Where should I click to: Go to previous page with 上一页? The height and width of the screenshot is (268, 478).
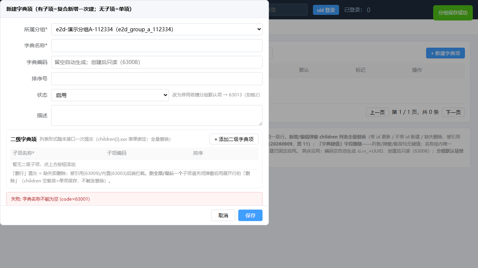coord(378,112)
